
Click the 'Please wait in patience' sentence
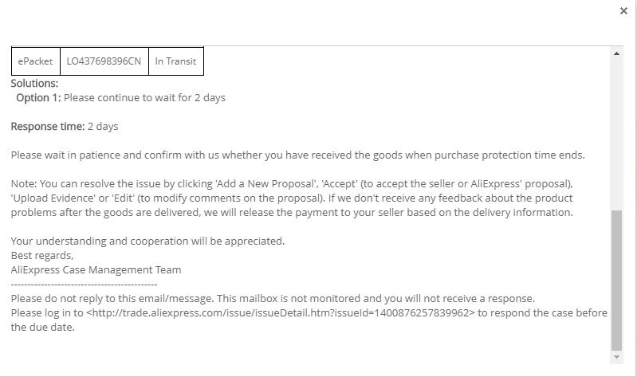(297, 155)
